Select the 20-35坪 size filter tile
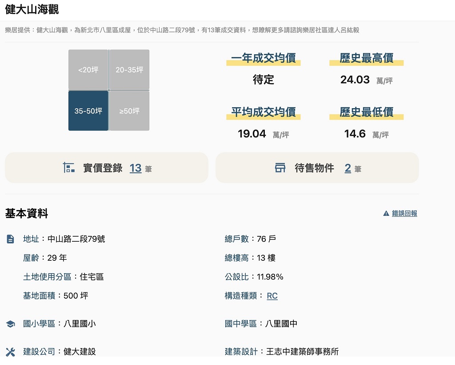Viewport: 455px width, 365px height. coord(129,70)
